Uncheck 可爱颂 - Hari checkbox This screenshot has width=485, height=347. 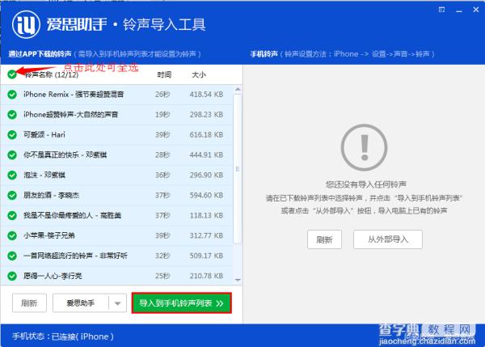tap(12, 134)
